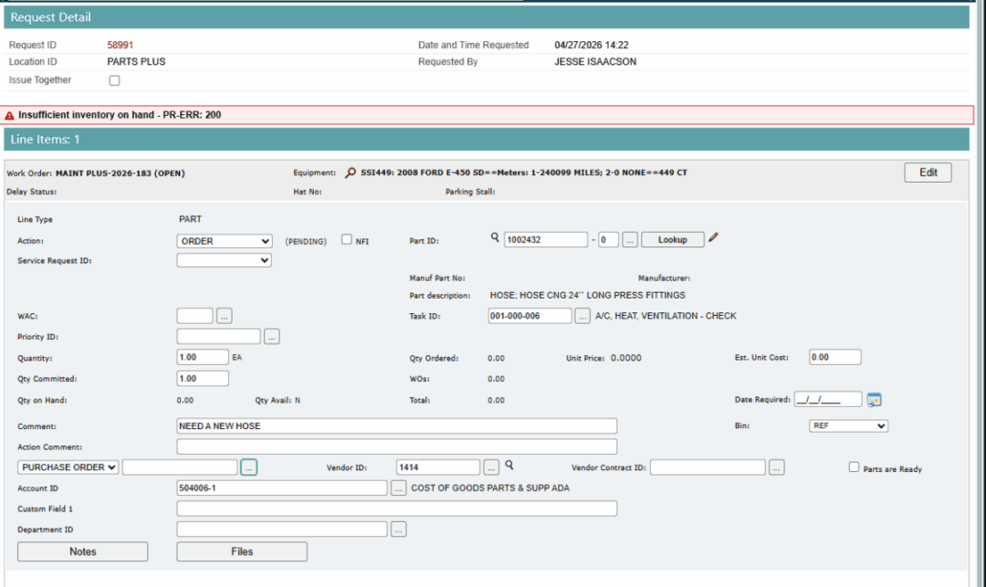Click the Edit button
Screen dimensions: 986x587
point(928,173)
